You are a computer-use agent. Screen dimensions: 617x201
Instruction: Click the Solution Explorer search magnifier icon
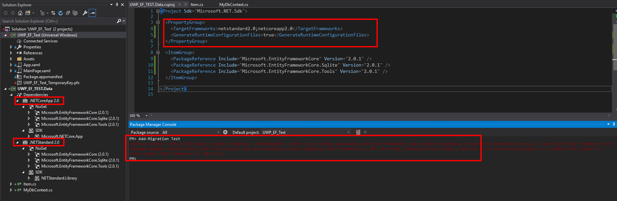pyautogui.click(x=119, y=21)
